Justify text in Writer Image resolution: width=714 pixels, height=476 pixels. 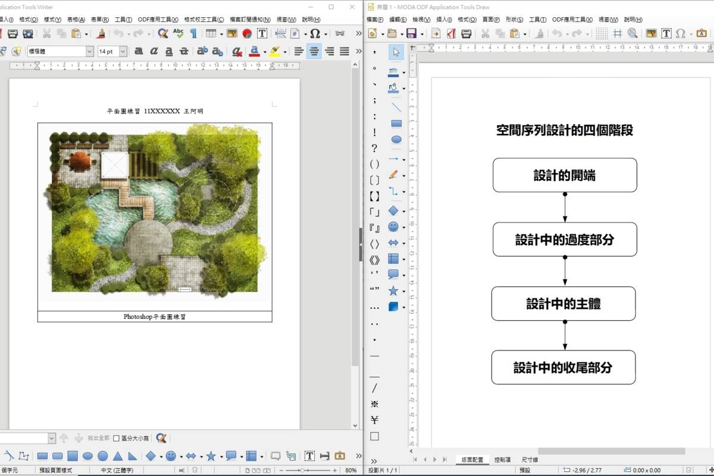click(345, 52)
